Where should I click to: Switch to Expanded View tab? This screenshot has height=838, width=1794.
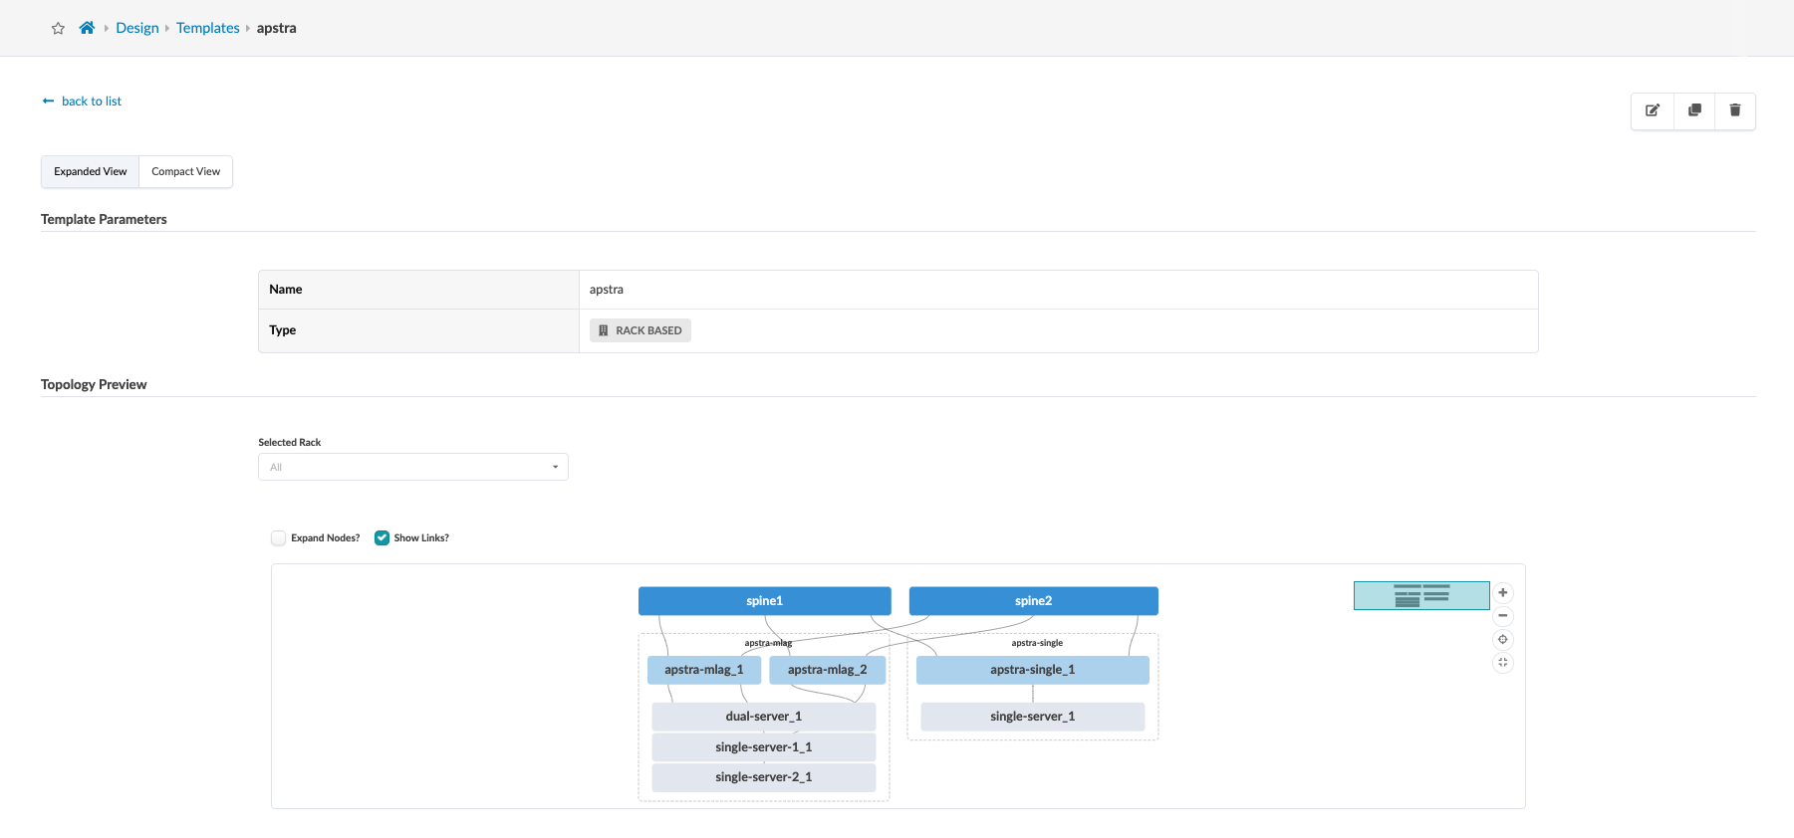[x=91, y=171]
